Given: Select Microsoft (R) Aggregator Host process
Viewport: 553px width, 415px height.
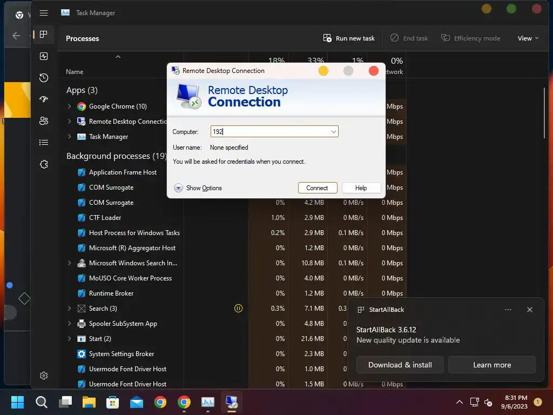Looking at the screenshot, I should pos(132,248).
